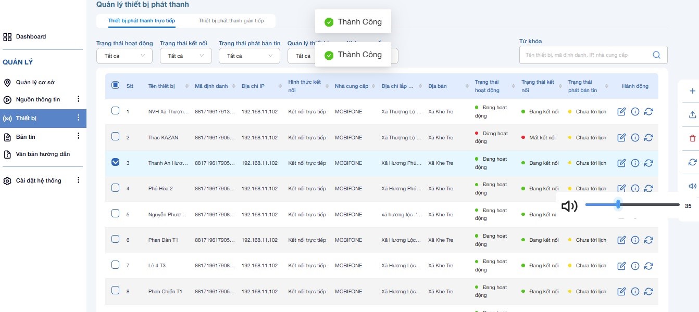
Task: Edit the NVH Xã Thượng row 1 device
Action: pos(621,111)
